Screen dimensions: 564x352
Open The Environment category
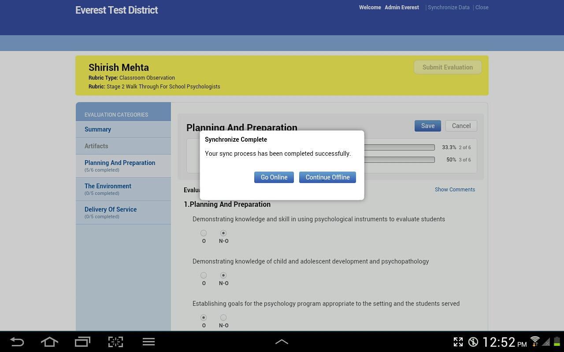tap(108, 186)
